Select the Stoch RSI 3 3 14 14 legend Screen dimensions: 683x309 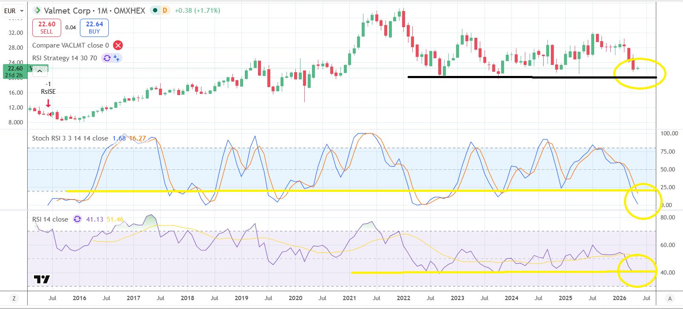click(x=70, y=138)
